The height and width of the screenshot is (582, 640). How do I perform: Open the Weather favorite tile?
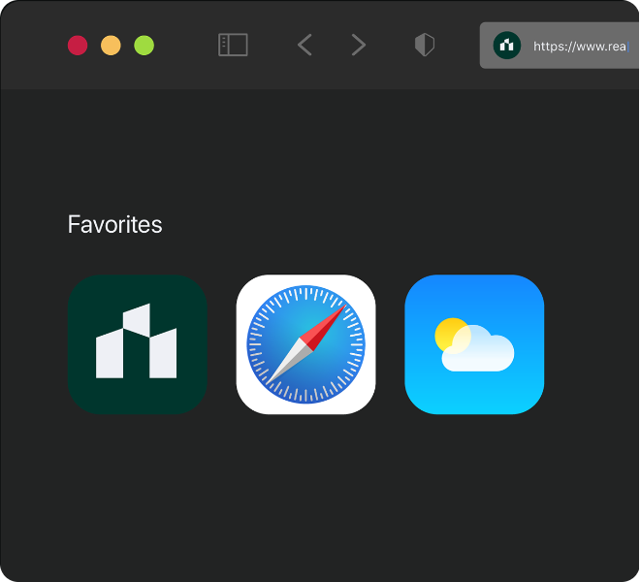pos(474,344)
